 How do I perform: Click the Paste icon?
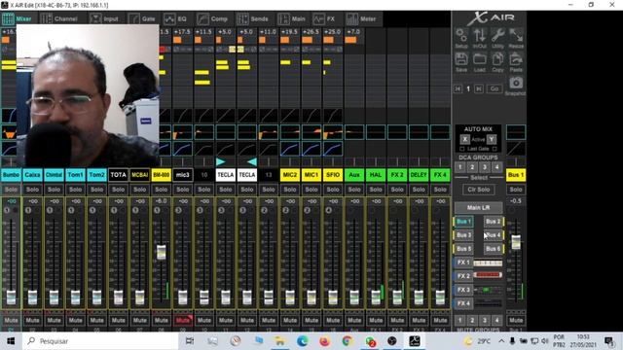coord(516,62)
